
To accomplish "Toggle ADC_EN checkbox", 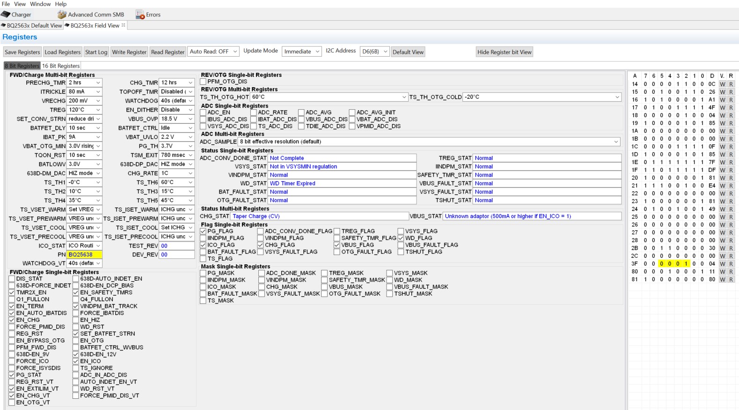I will [x=203, y=112].
